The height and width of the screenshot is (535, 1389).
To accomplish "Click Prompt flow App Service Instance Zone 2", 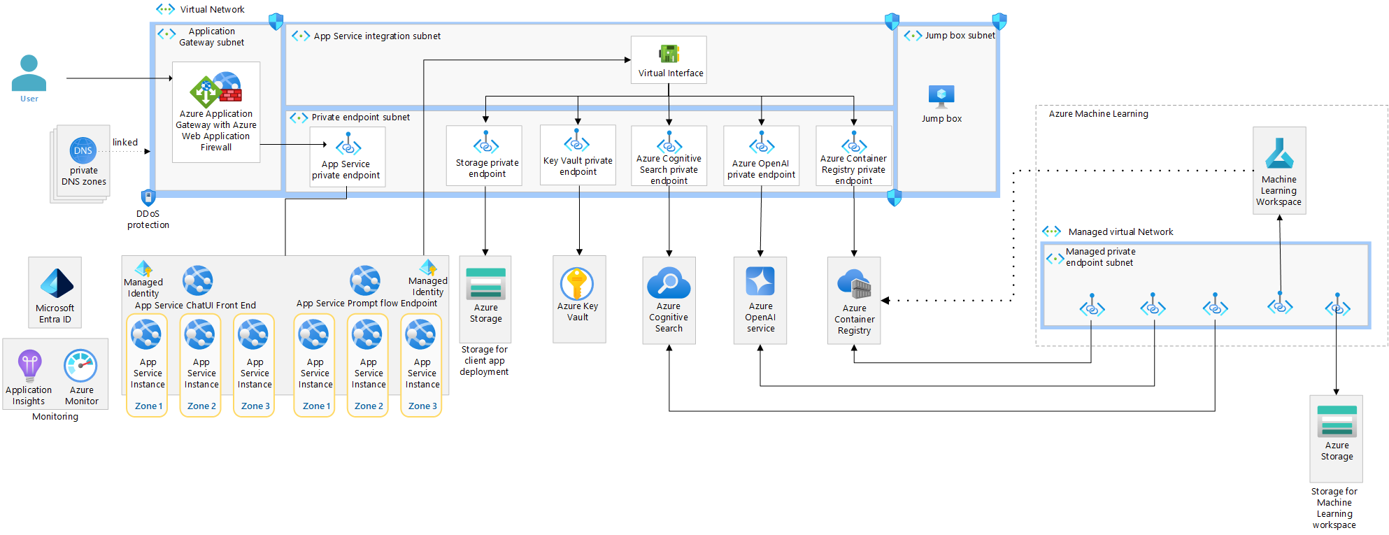I will 368,366.
